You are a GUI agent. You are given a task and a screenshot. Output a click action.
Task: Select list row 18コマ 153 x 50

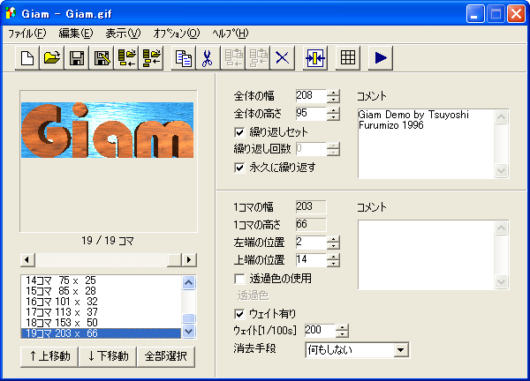[101, 323]
